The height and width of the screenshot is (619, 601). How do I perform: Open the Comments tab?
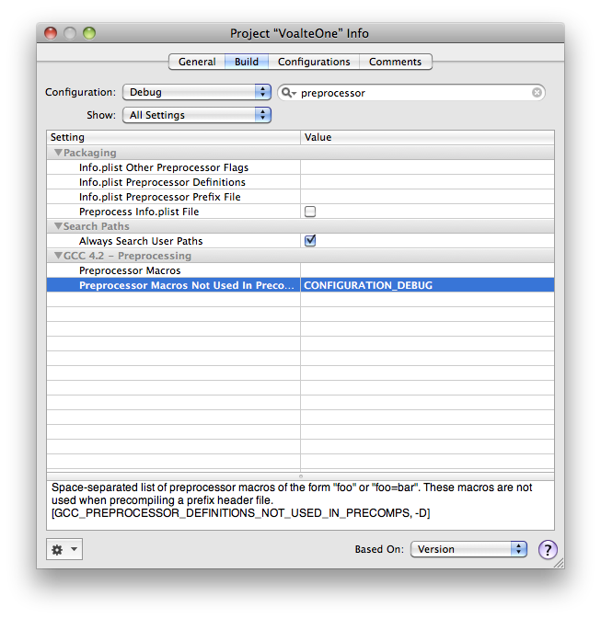coord(395,62)
